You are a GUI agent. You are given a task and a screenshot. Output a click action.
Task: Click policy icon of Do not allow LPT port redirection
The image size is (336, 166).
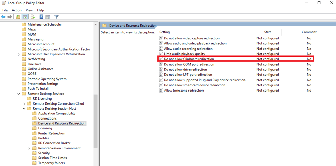point(161,75)
